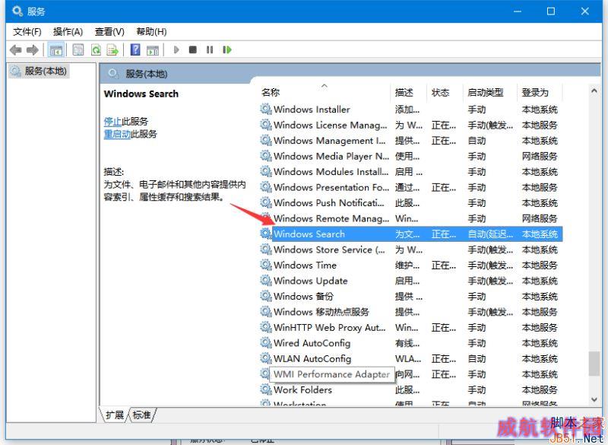
Task: Click the vertical scrollbar thumb of the list
Action: click(x=594, y=364)
